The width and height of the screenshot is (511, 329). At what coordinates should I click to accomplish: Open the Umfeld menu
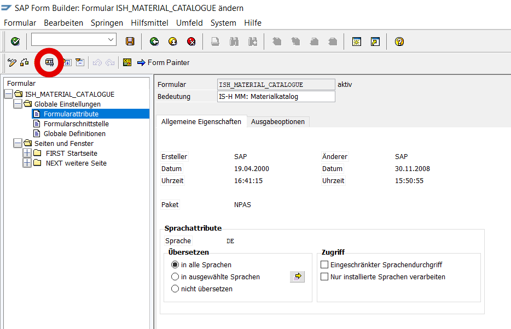click(189, 23)
